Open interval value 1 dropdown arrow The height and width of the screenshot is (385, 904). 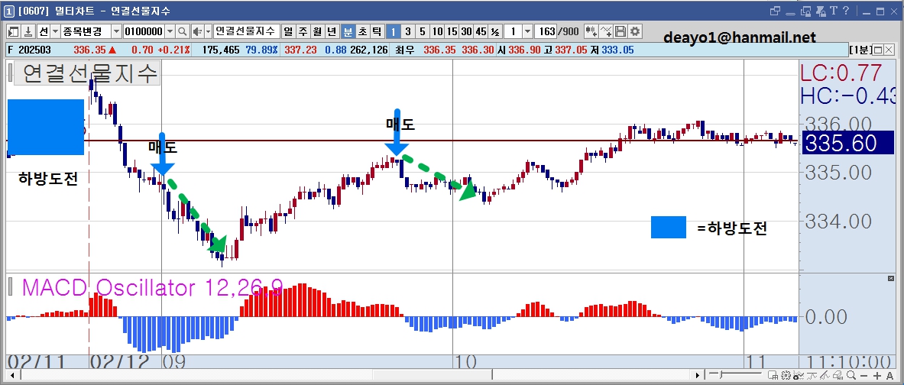click(x=527, y=31)
